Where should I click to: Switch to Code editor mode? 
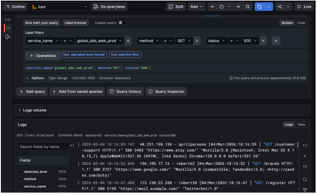(301, 23)
